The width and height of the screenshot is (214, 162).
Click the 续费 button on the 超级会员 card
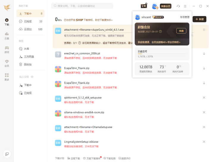[181, 31]
